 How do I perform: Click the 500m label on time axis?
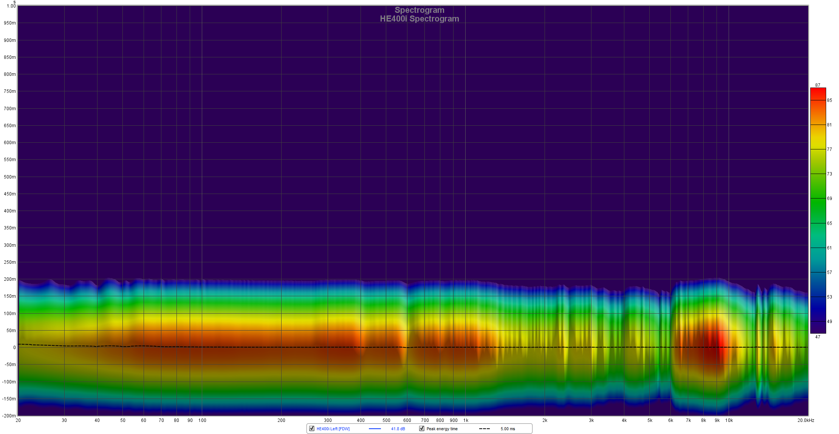10,177
